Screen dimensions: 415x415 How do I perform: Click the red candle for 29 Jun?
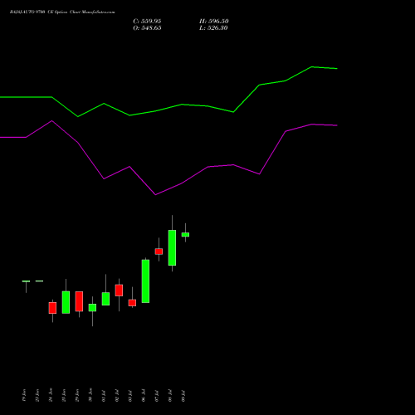(79, 301)
